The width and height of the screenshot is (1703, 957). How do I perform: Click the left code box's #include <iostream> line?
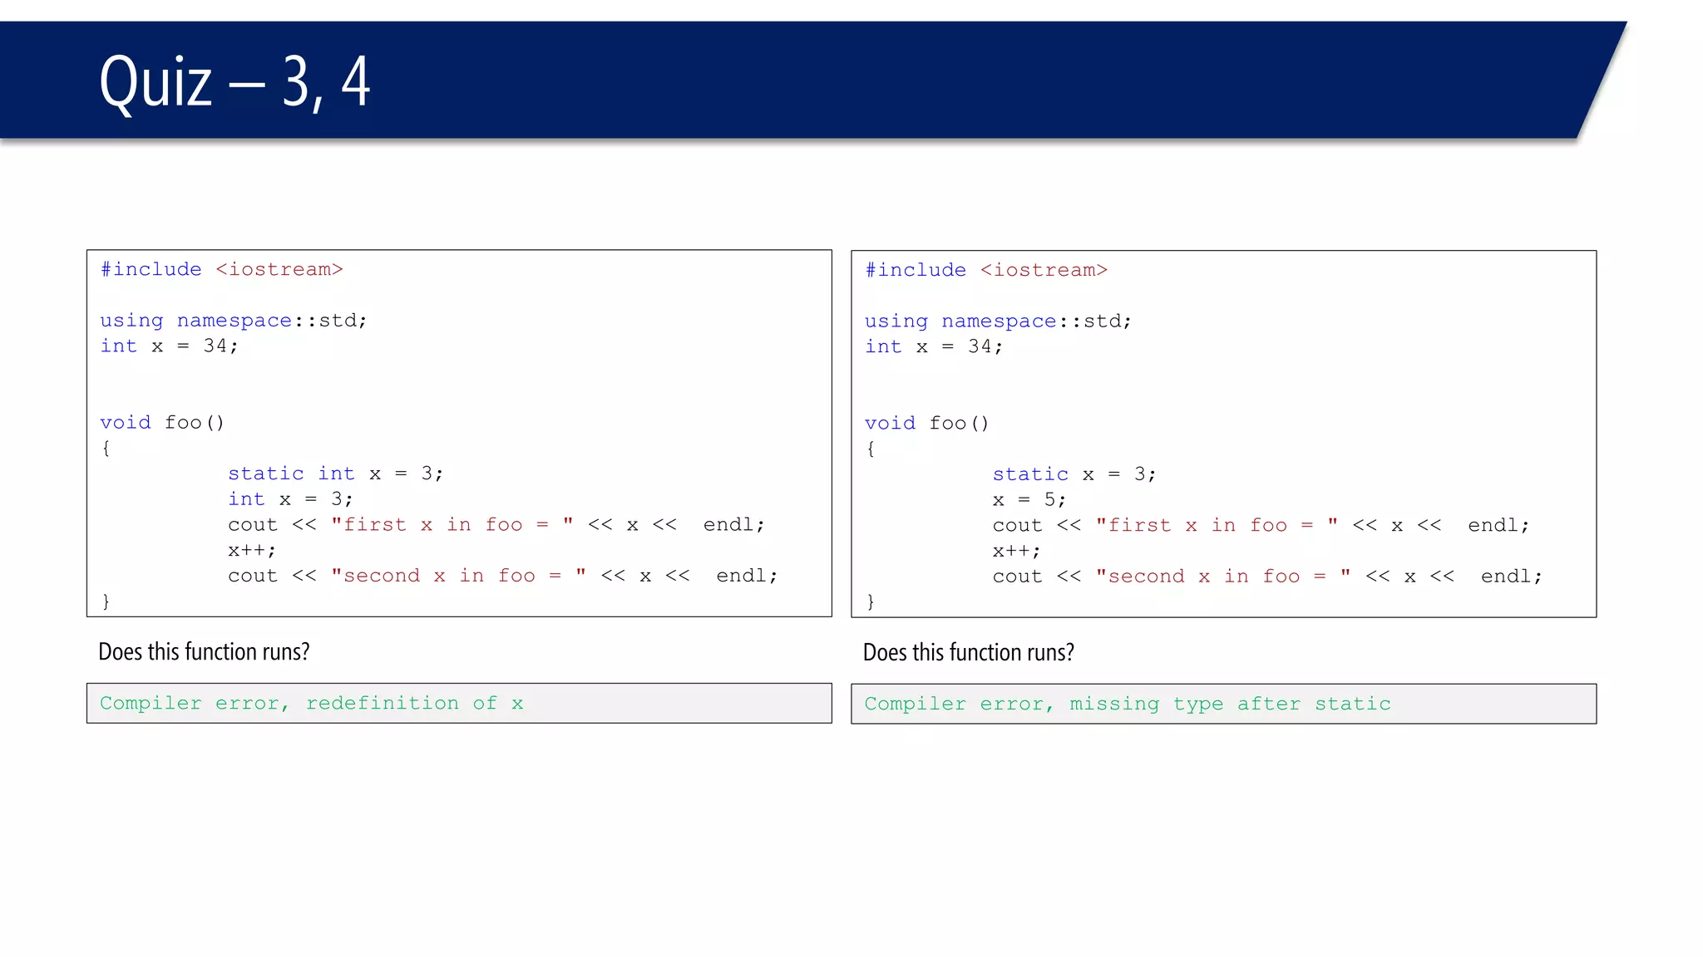(x=221, y=269)
